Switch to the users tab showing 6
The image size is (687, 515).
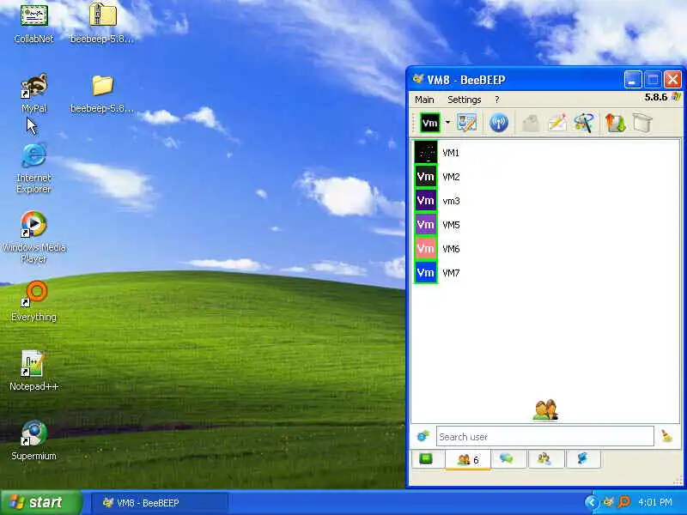click(468, 460)
